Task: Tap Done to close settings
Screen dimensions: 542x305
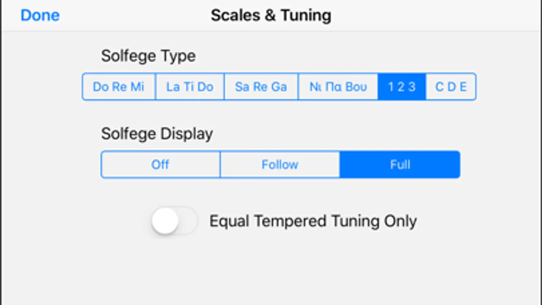Action: [40, 15]
